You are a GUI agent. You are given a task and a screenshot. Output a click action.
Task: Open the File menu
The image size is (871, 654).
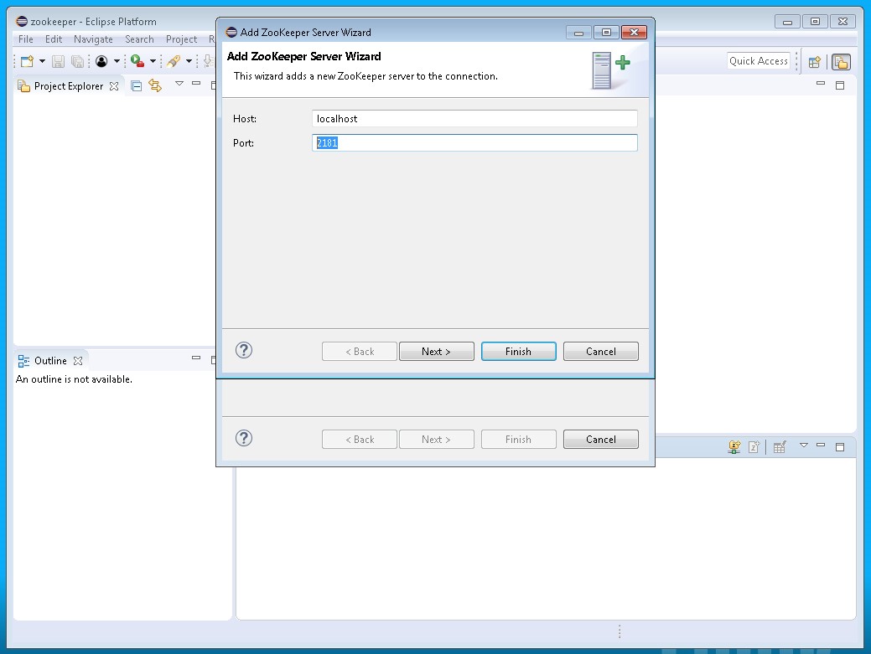[26, 39]
